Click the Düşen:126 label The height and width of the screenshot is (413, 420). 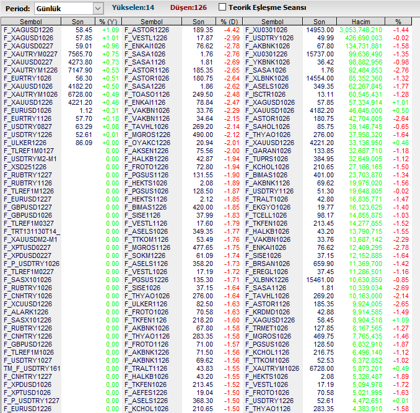click(x=188, y=7)
